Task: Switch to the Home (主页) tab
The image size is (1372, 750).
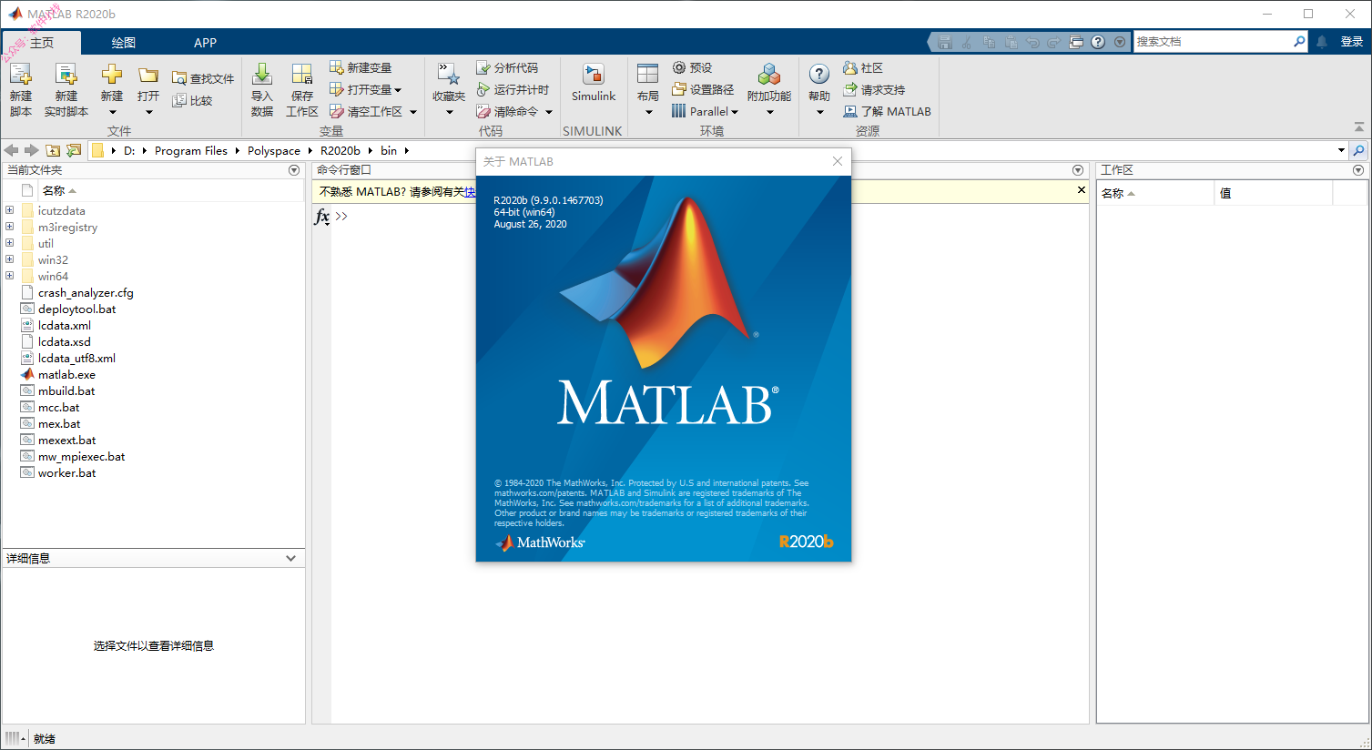Action: pos(42,43)
